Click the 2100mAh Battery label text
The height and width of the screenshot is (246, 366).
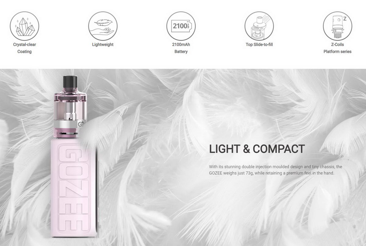[181, 48]
